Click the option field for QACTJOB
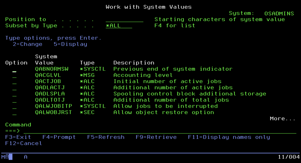Viewport: 301px width, 163px height. tap(14, 82)
